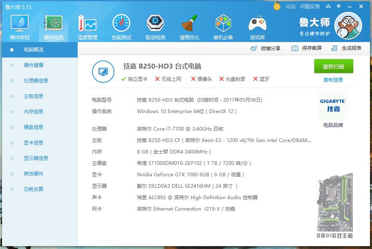Open 清理优化 cleanup broom icon
Screen dimensions: 372x249
[x=189, y=27]
